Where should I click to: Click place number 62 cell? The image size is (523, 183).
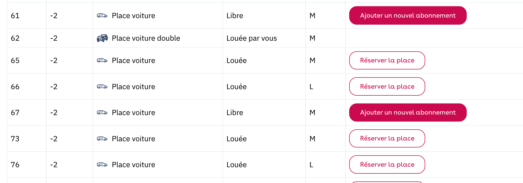pyautogui.click(x=26, y=38)
